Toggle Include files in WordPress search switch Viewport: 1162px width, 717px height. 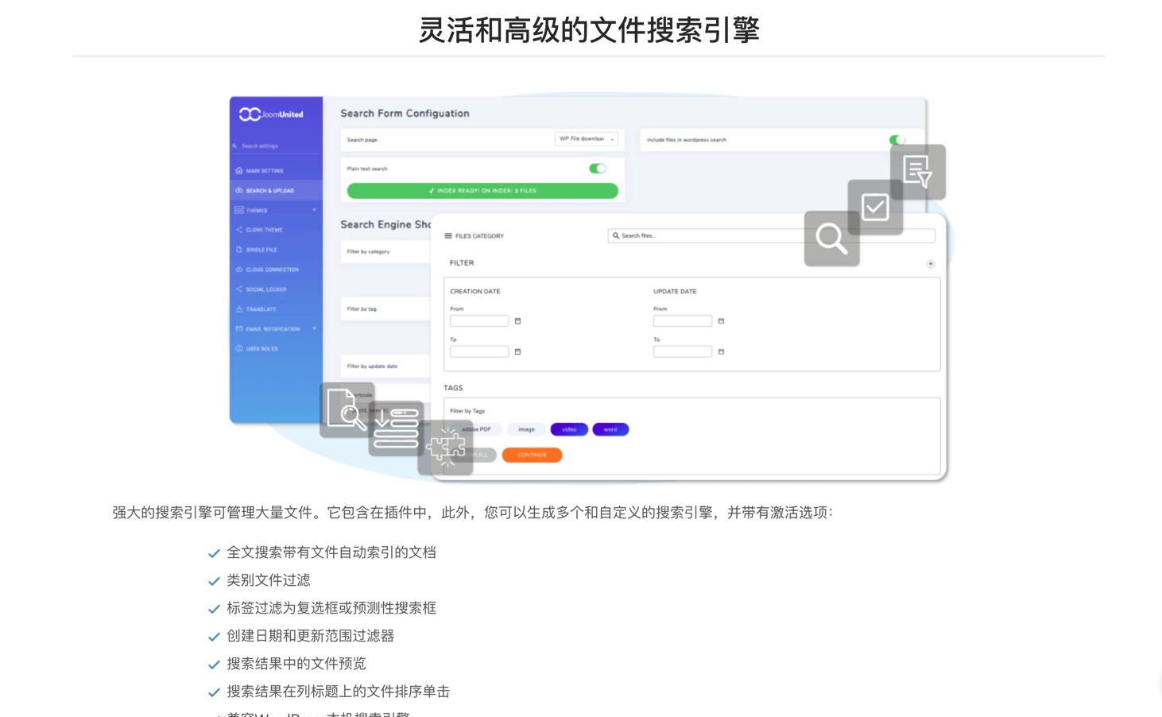point(897,140)
